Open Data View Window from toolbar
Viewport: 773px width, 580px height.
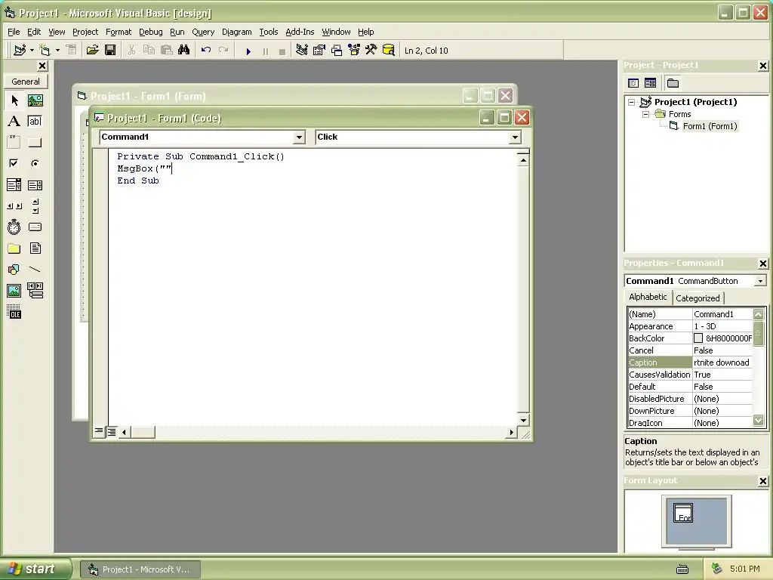(389, 51)
